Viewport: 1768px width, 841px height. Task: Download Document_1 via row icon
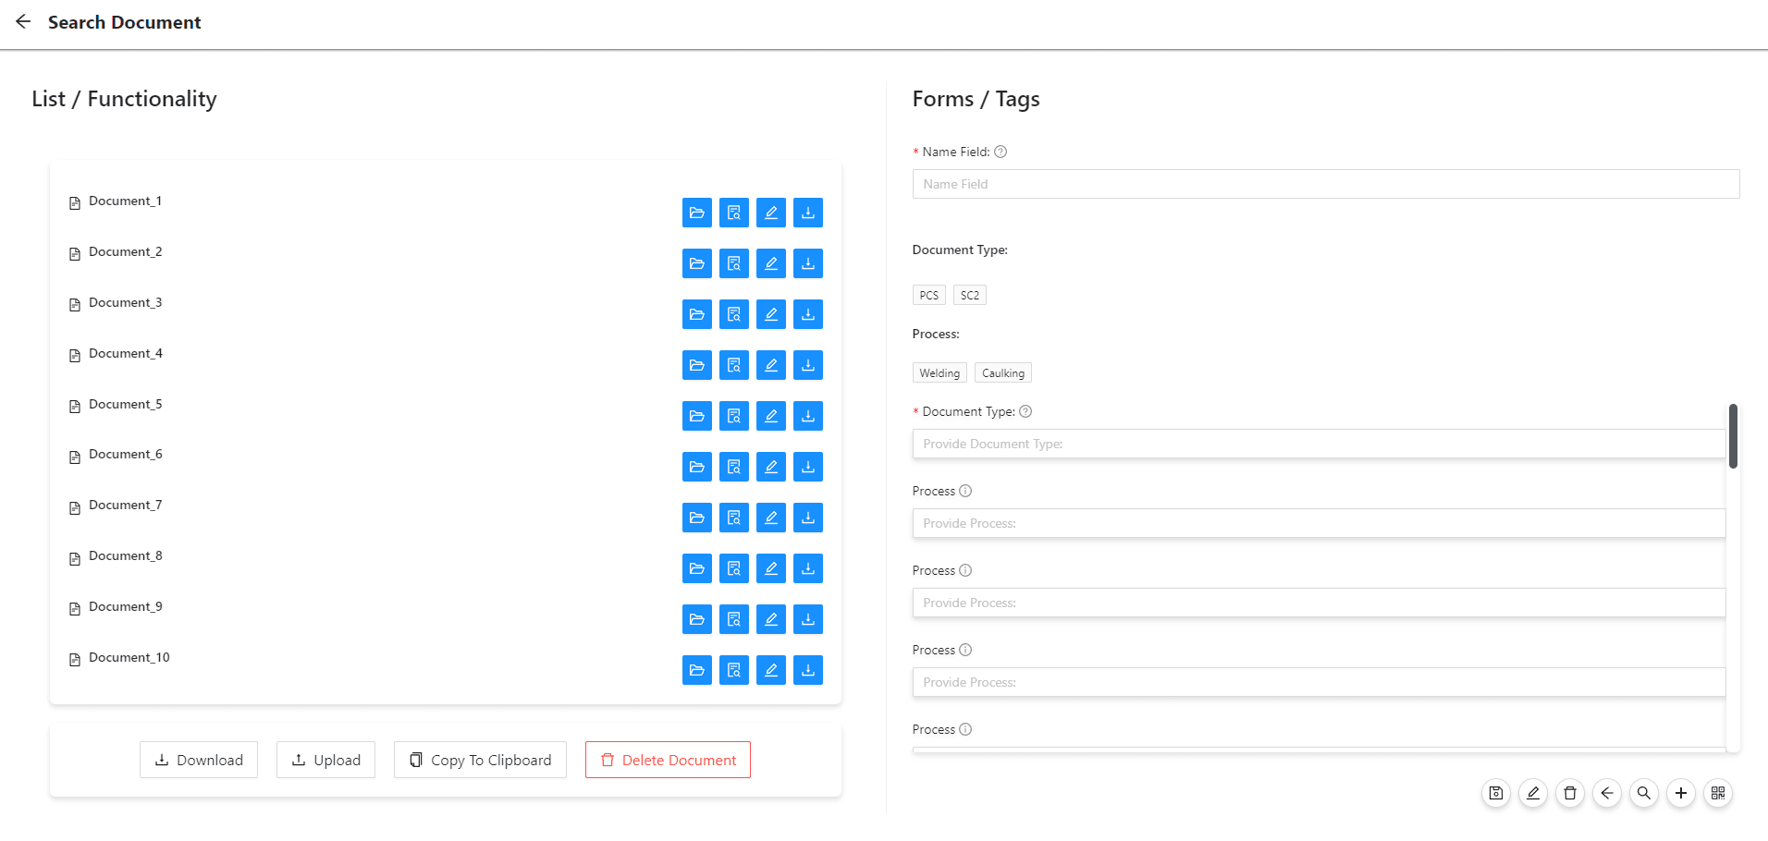(x=808, y=213)
